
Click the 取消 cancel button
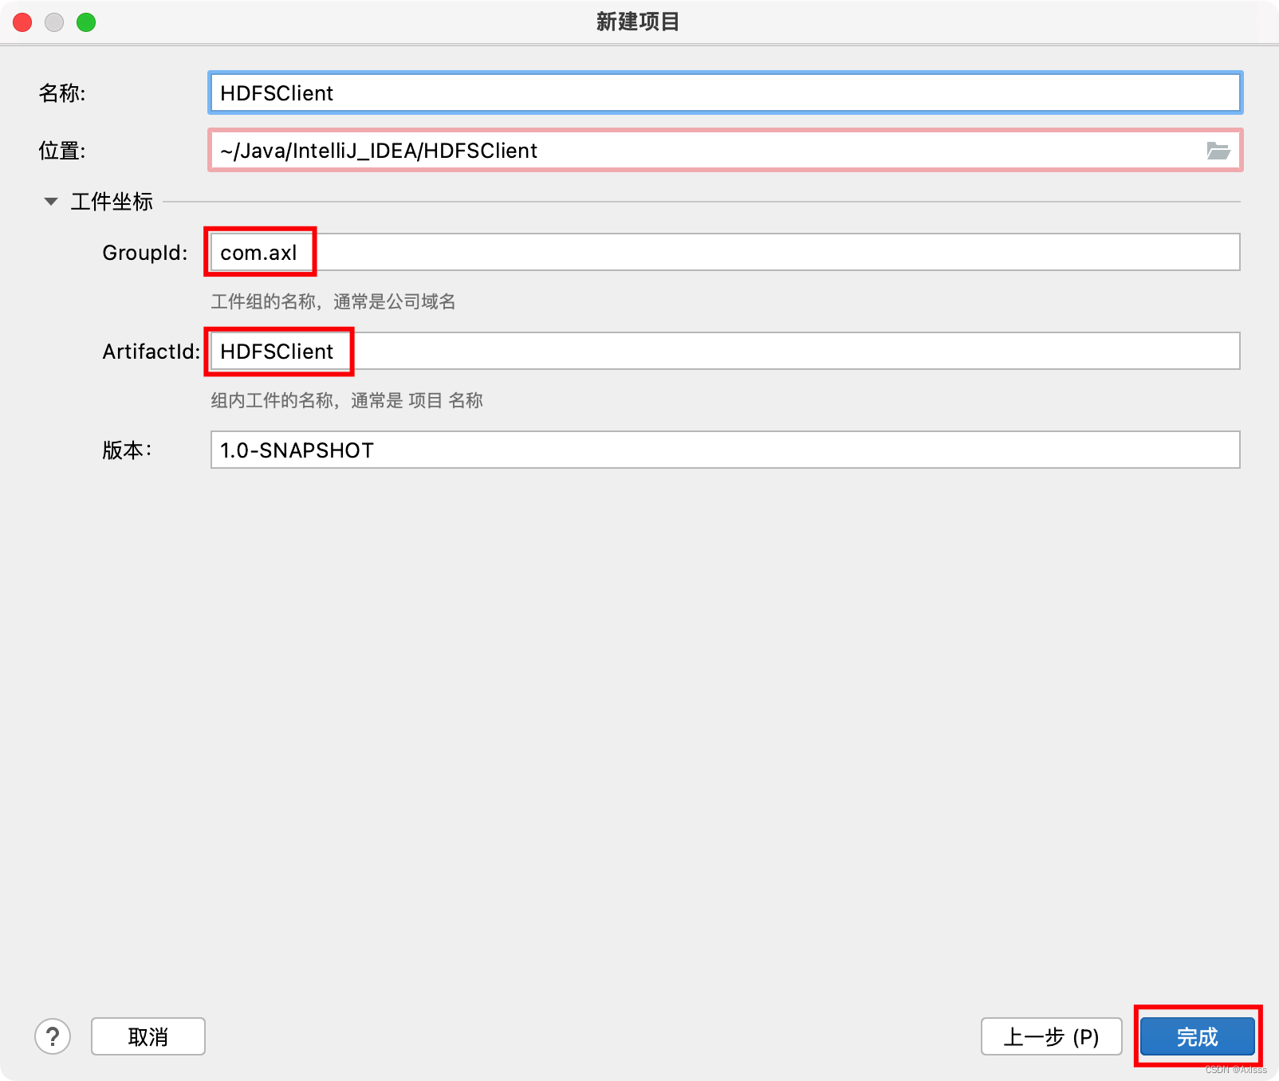click(x=148, y=1036)
